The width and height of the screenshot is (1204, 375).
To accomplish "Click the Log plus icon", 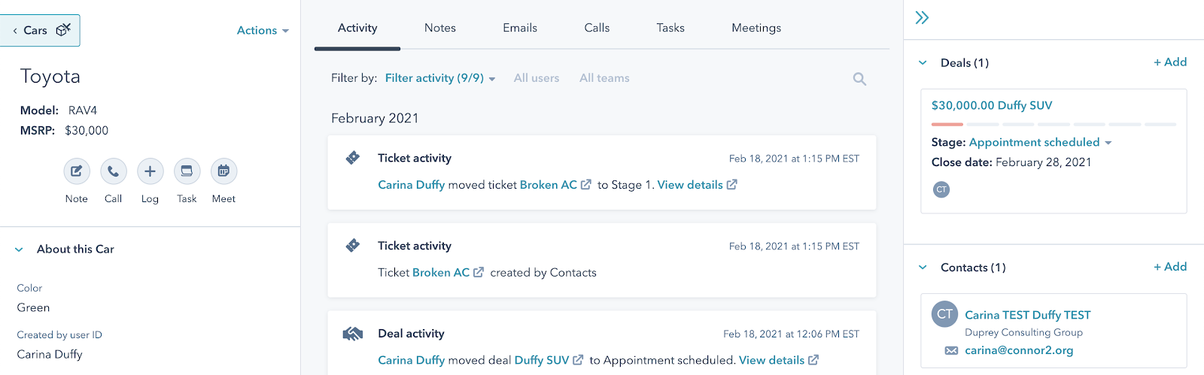I will pyautogui.click(x=150, y=171).
